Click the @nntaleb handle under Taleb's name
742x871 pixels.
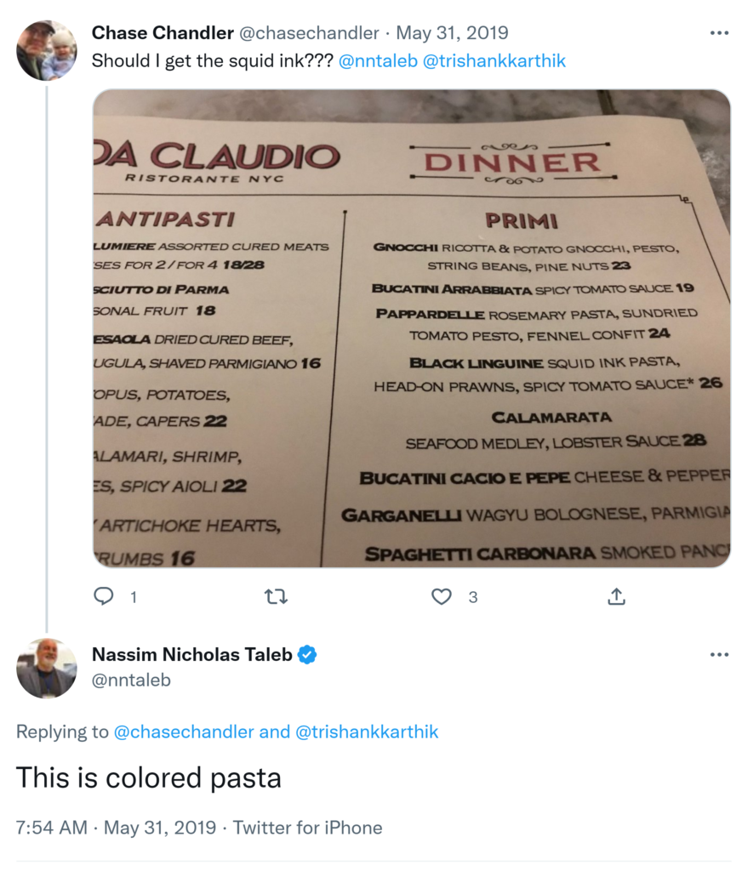(131, 680)
